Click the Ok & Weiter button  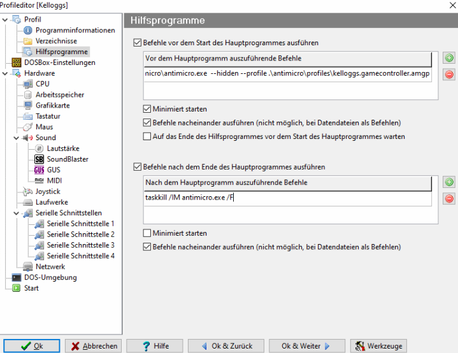click(x=306, y=346)
